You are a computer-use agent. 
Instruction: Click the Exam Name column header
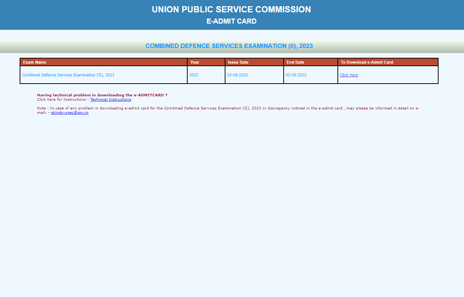pyautogui.click(x=104, y=62)
